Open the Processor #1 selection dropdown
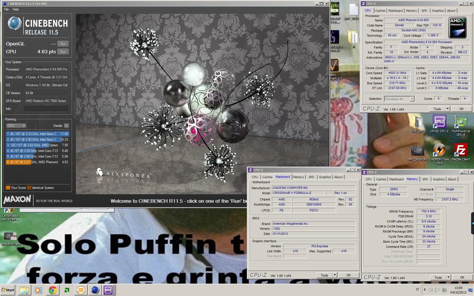474x296 pixels. click(399, 99)
